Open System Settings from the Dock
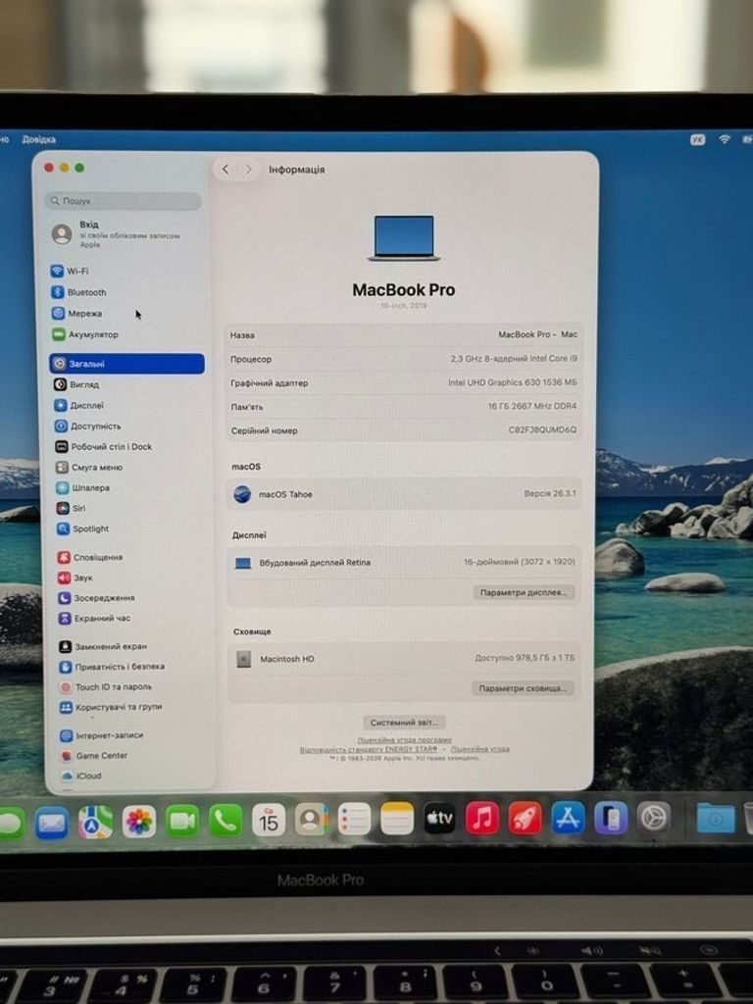This screenshot has height=1004, width=753. point(654,818)
